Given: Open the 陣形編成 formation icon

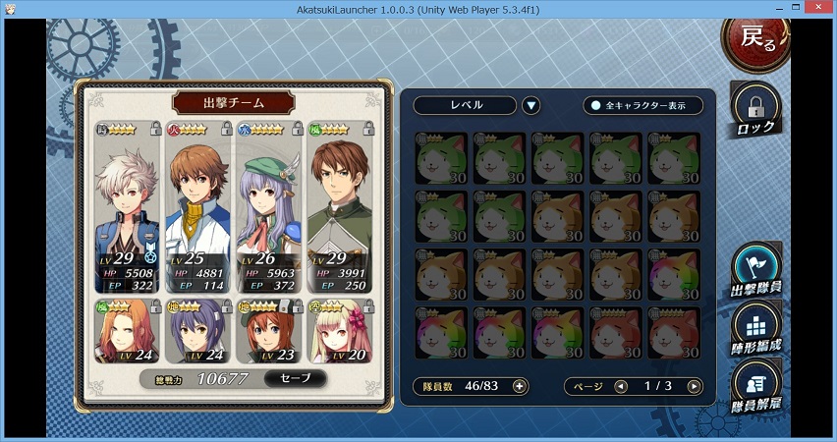Looking at the screenshot, I should point(755,328).
